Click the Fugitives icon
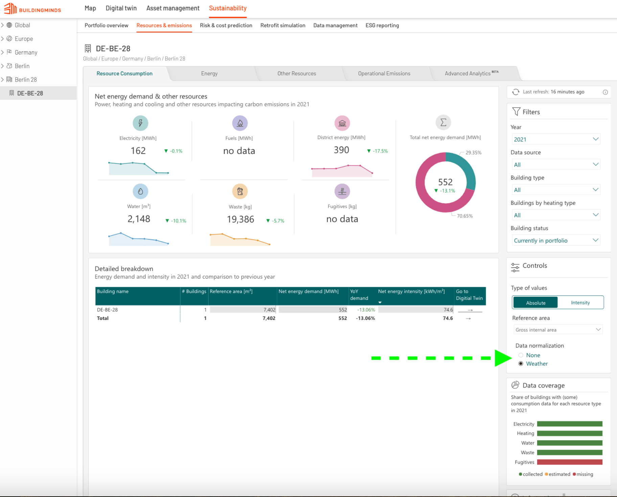Image resolution: width=617 pixels, height=497 pixels. pyautogui.click(x=342, y=191)
